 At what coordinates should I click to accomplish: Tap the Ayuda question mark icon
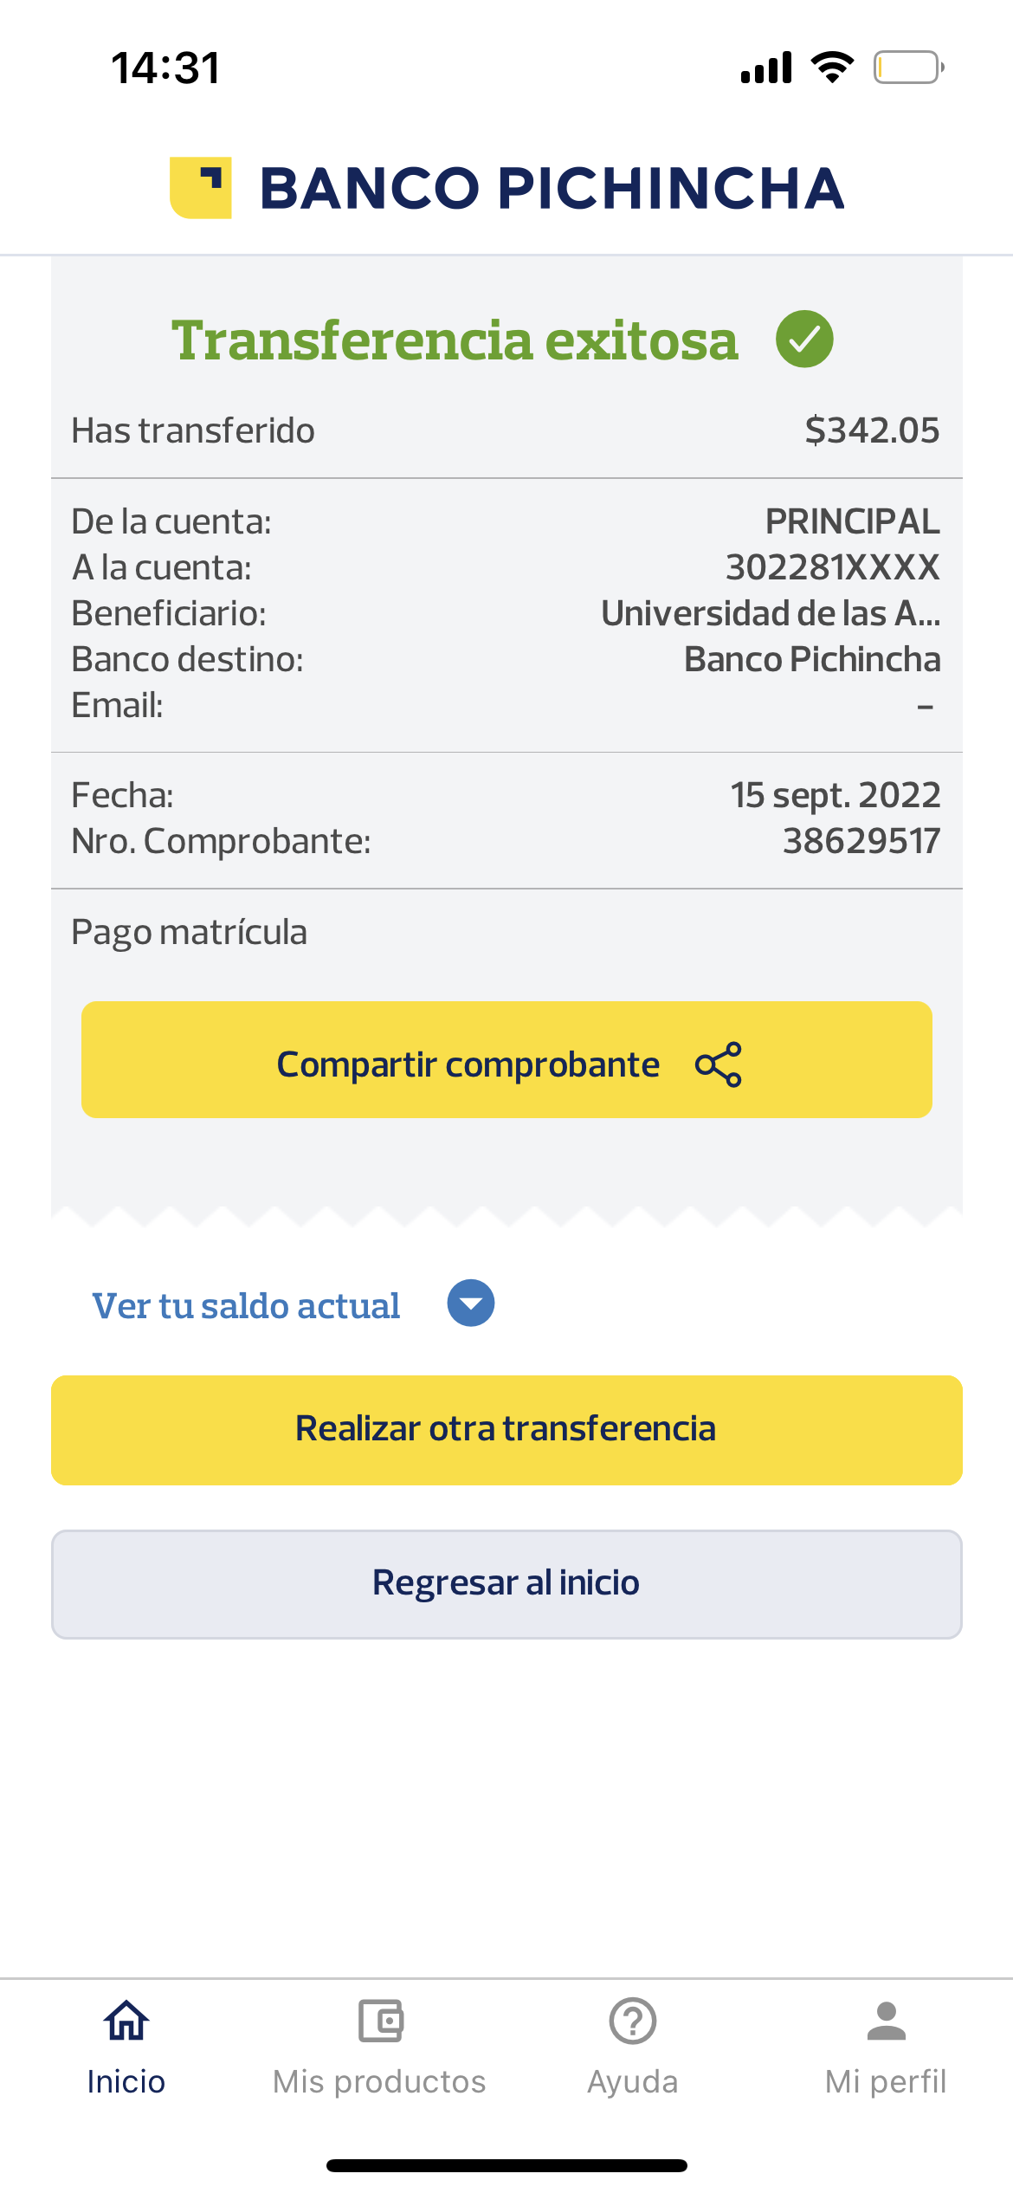[x=633, y=2022]
